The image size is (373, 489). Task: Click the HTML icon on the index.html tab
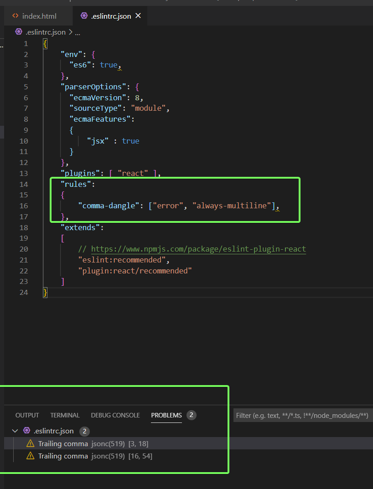click(15, 15)
